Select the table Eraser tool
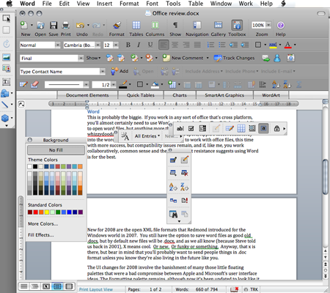This screenshot has width=330, height=293. click(34, 84)
